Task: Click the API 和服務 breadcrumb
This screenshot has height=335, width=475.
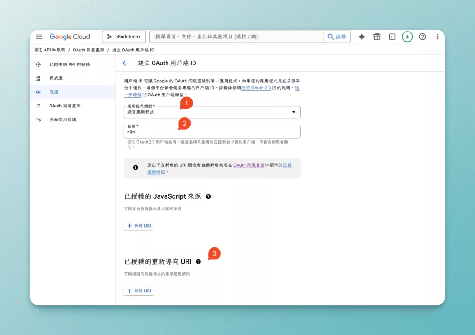Action: pyautogui.click(x=54, y=50)
